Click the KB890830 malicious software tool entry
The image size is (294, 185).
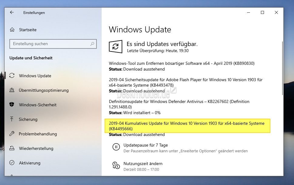click(182, 63)
